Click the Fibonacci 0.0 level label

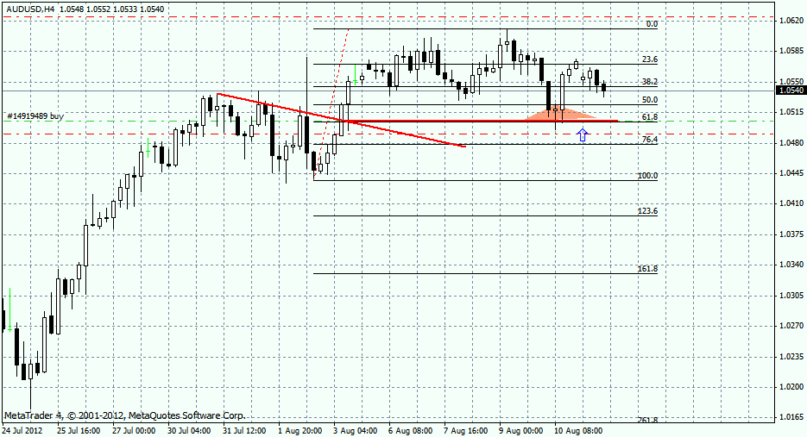652,24
